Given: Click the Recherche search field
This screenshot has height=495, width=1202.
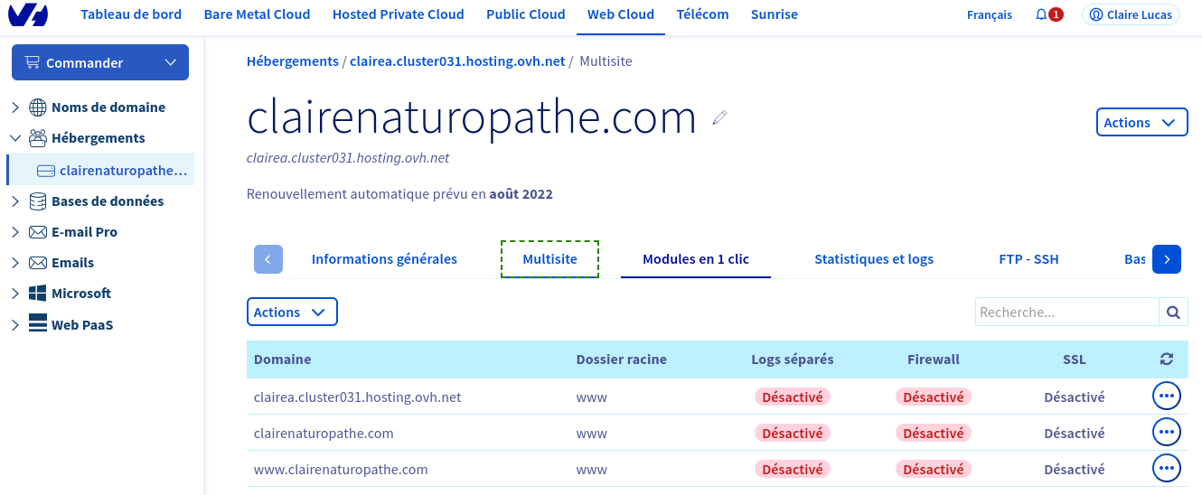Looking at the screenshot, I should (x=1066, y=313).
